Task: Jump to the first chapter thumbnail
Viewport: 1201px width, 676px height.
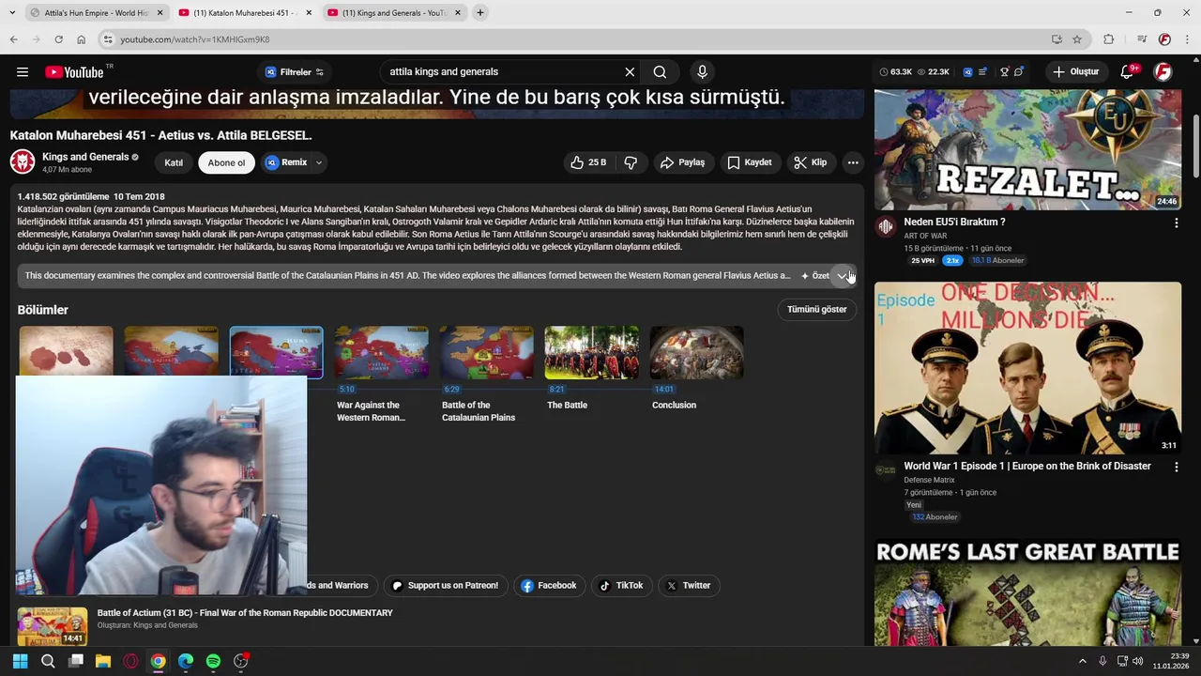Action: [x=66, y=352]
